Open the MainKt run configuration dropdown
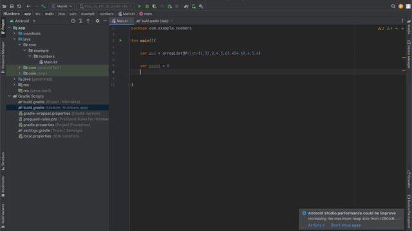 pos(62,6)
